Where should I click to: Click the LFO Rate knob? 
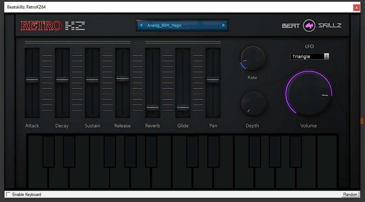[252, 58]
